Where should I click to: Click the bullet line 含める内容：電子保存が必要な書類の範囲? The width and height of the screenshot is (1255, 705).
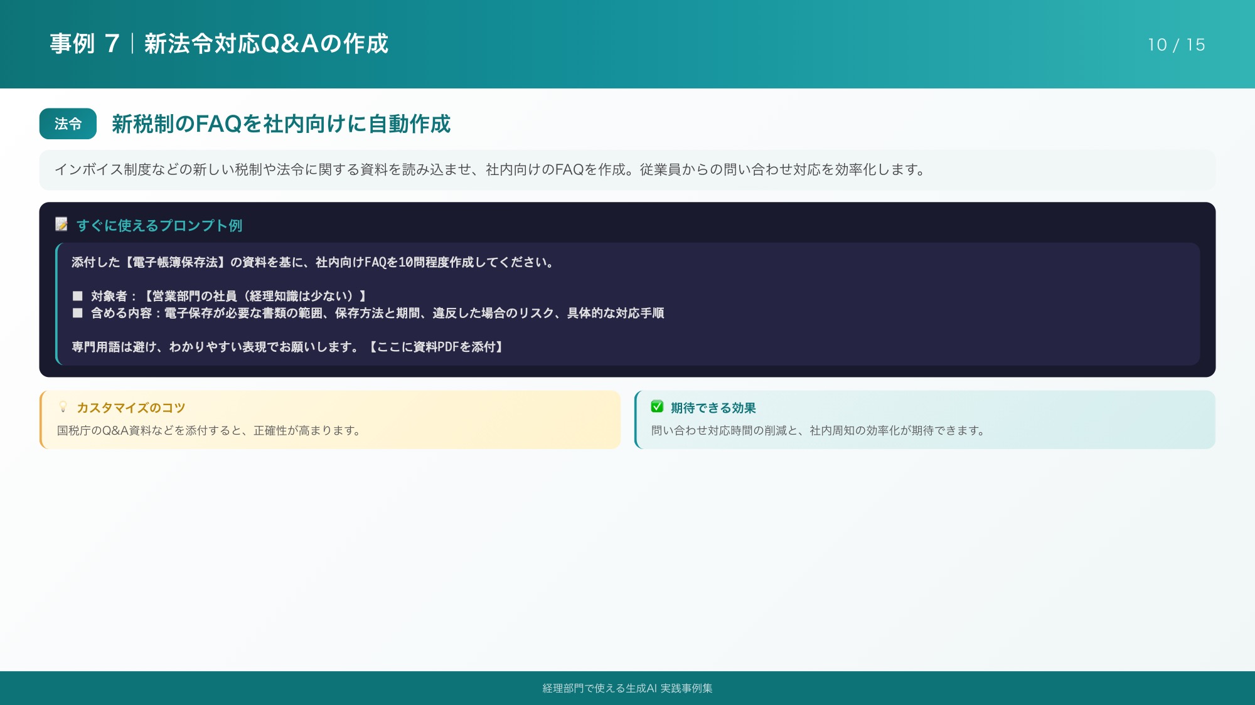click(x=377, y=313)
